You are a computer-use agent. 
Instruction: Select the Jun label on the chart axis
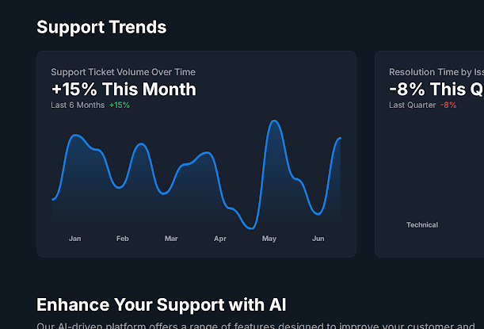[318, 239]
